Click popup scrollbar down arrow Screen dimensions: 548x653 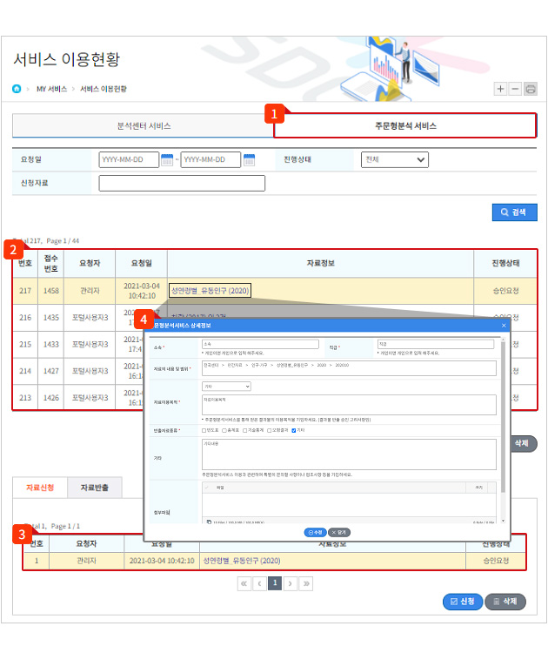[503, 521]
